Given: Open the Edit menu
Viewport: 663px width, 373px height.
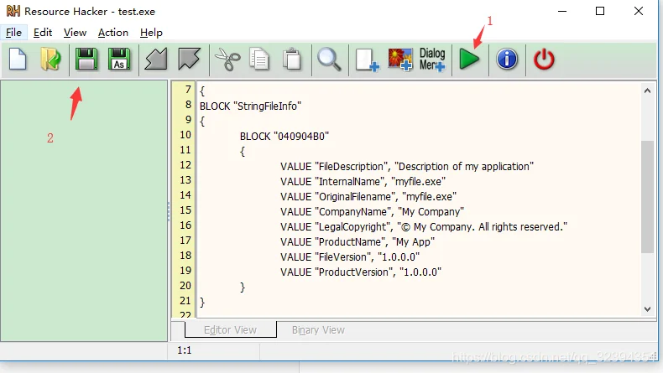Looking at the screenshot, I should click(x=43, y=33).
